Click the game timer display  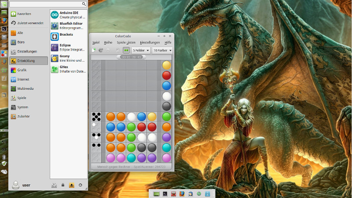tap(131, 57)
